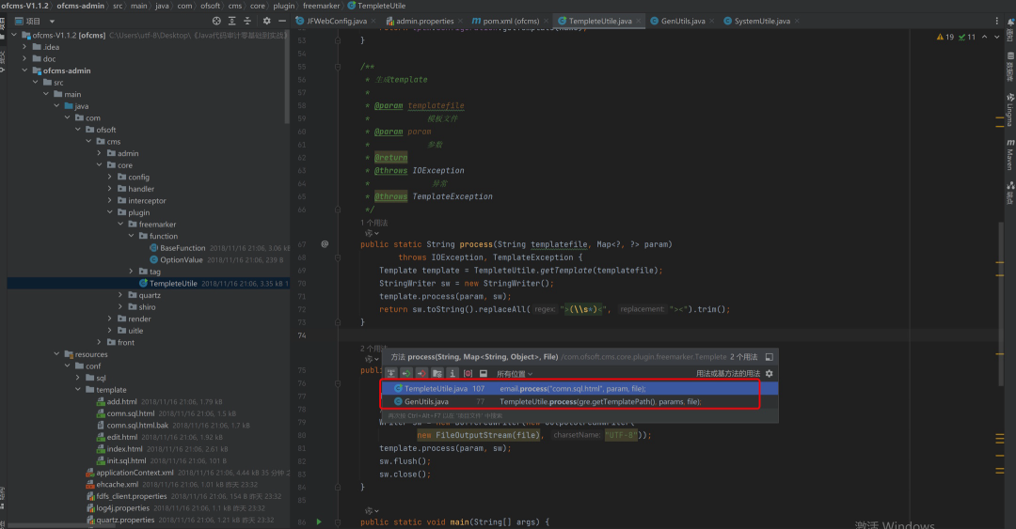Toggle show write access in usages popup
Image resolution: width=1016 pixels, height=529 pixels.
click(x=421, y=374)
